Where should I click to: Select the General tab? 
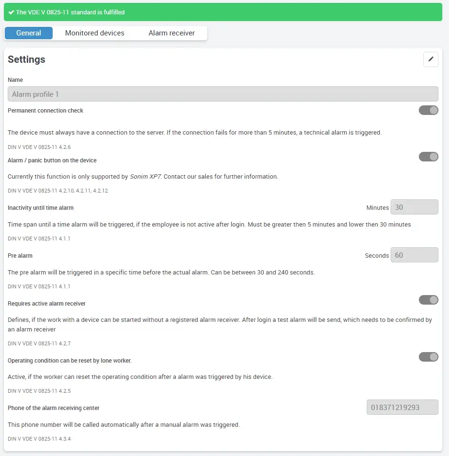[x=28, y=33]
